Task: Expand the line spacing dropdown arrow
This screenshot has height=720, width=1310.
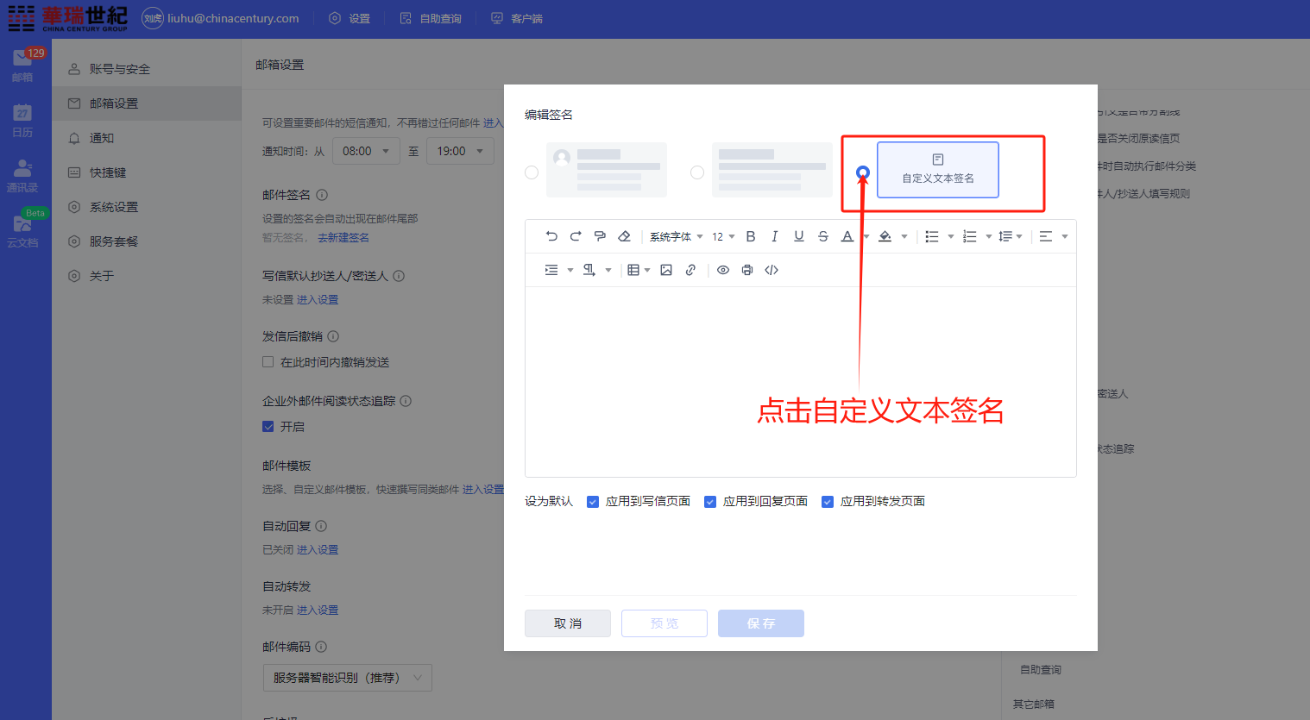Action: point(1019,236)
